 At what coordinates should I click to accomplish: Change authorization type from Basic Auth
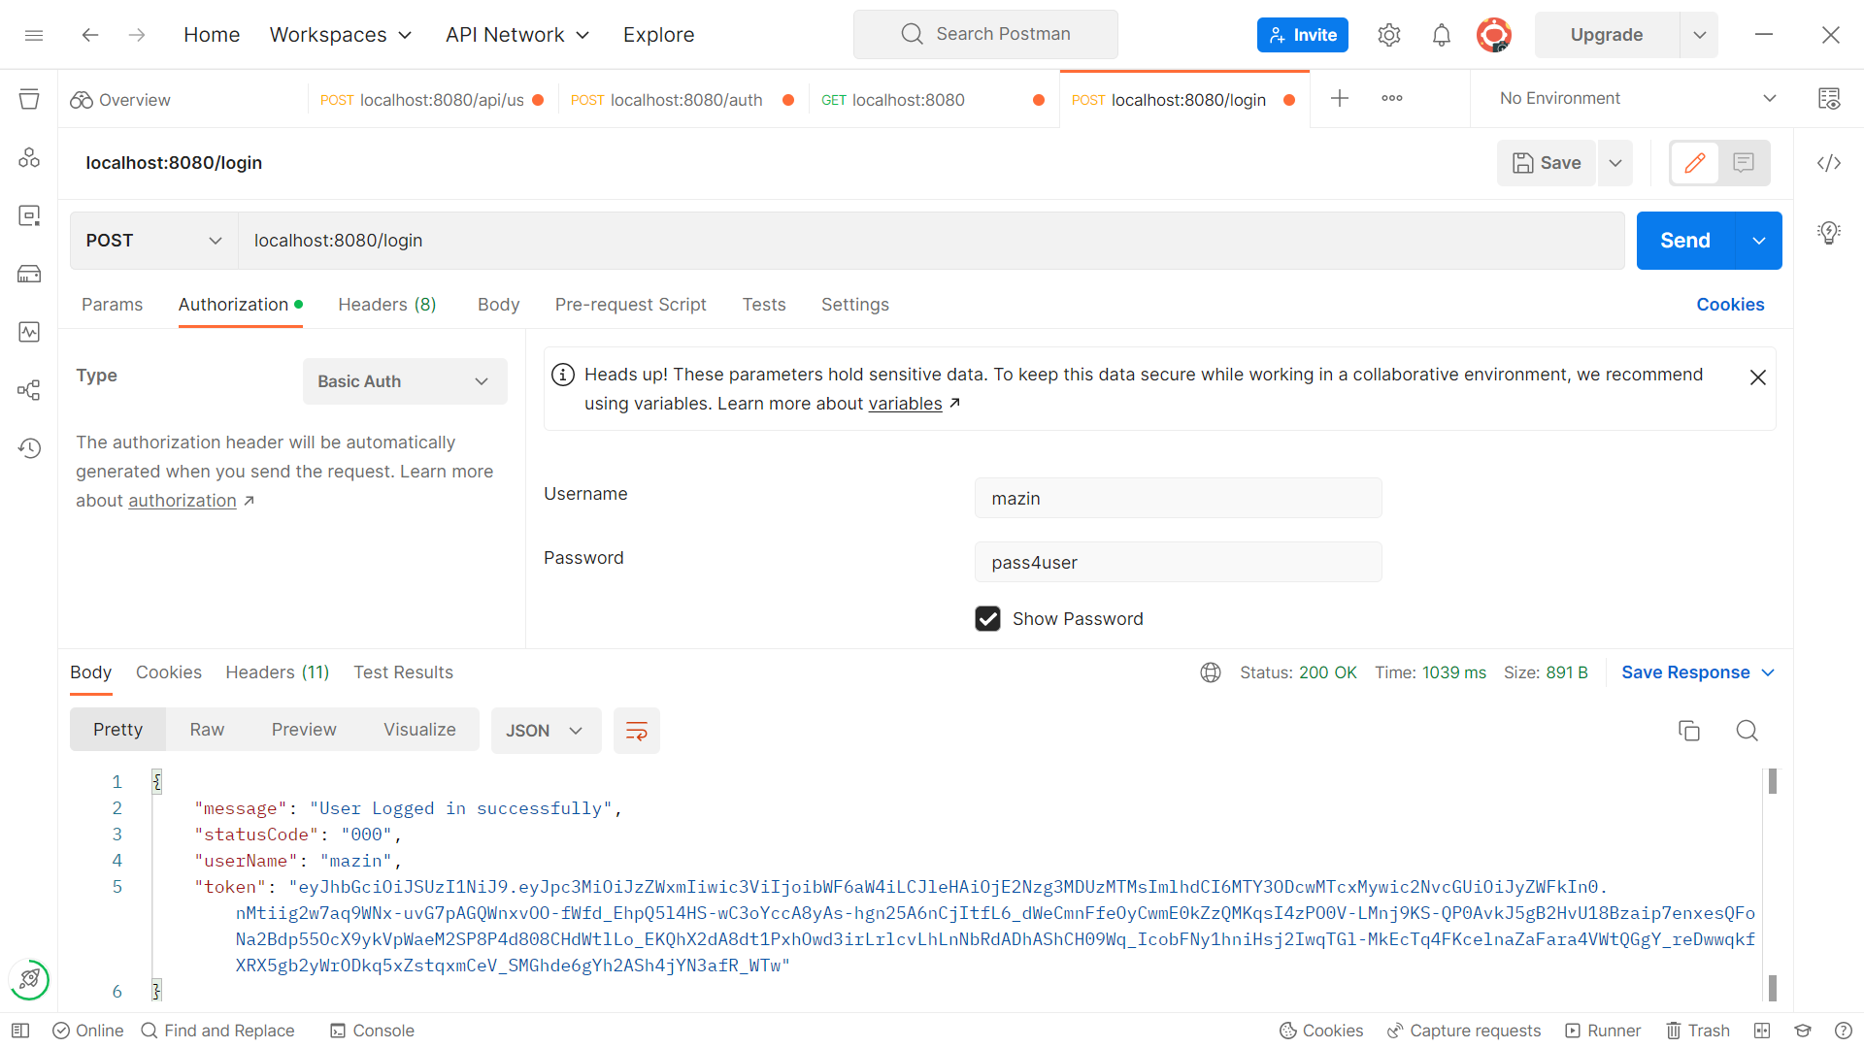[x=404, y=380]
